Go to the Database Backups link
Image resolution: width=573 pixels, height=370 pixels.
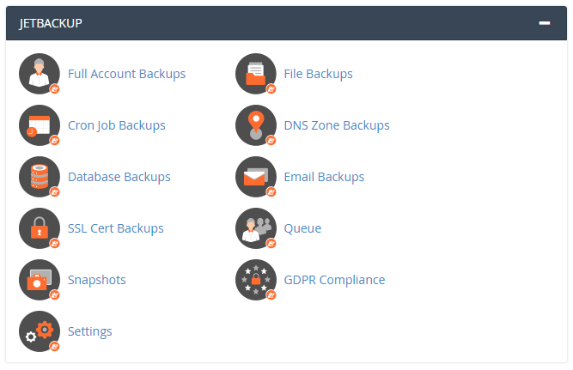tap(119, 177)
